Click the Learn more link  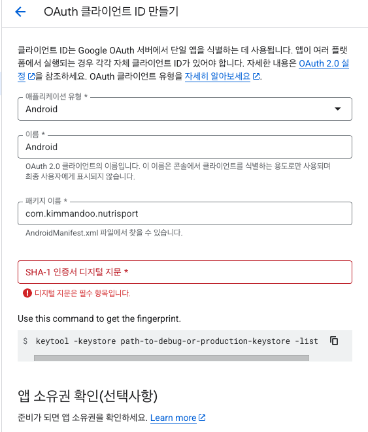[x=173, y=418]
